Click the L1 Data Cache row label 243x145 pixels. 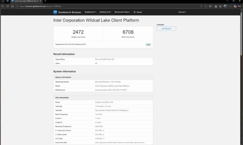pos(61,135)
